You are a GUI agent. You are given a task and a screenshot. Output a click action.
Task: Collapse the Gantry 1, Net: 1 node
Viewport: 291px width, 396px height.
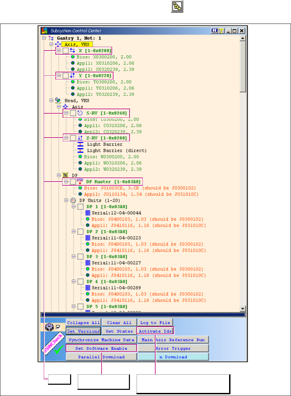(x=44, y=38)
